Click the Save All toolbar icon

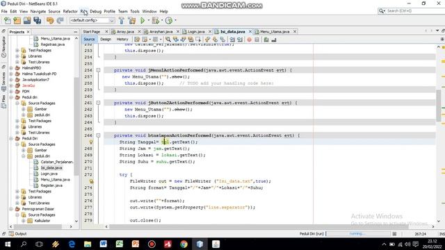(x=37, y=20)
